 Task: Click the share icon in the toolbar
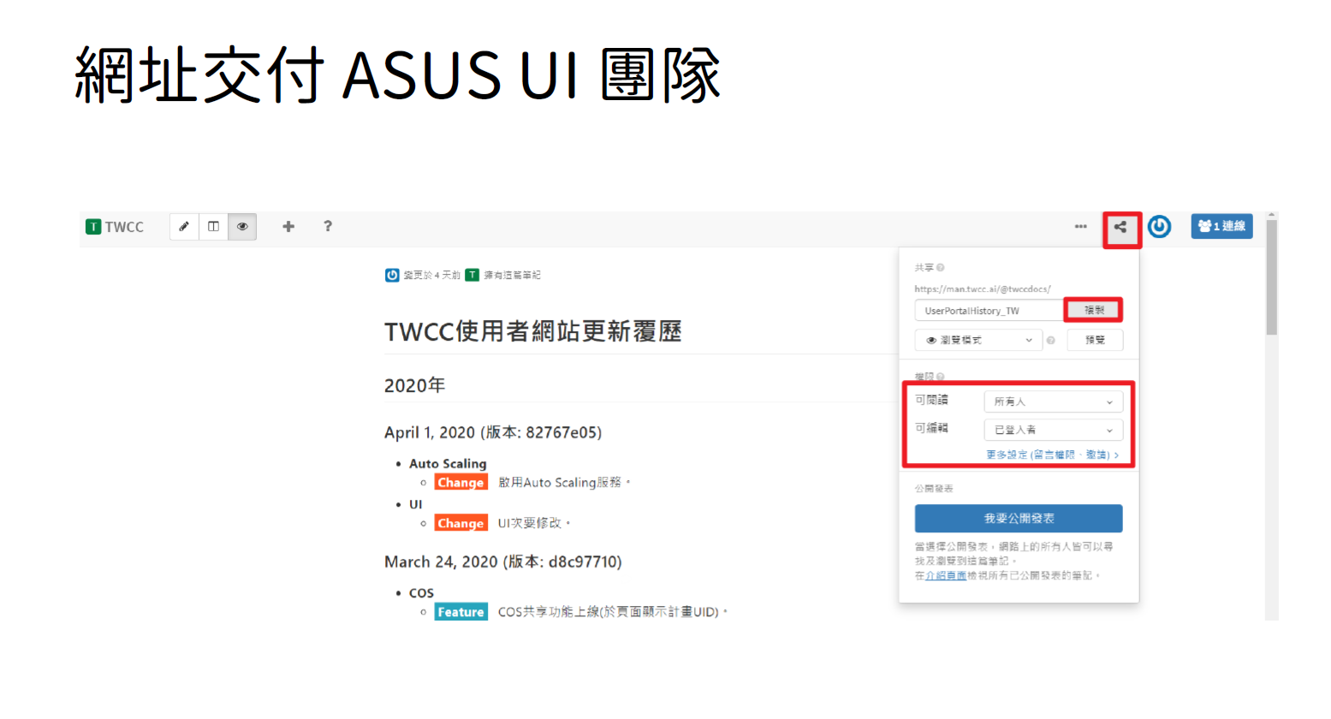(1120, 228)
